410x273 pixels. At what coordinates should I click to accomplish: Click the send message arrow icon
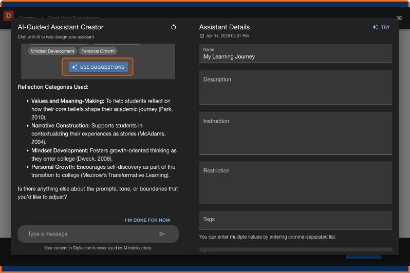pyautogui.click(x=162, y=234)
